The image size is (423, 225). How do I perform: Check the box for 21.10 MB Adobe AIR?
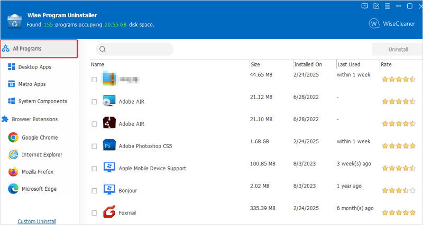click(94, 124)
